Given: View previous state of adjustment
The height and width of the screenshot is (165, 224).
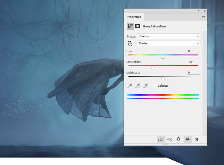Looking at the screenshot, I should pyautogui.click(x=170, y=139).
